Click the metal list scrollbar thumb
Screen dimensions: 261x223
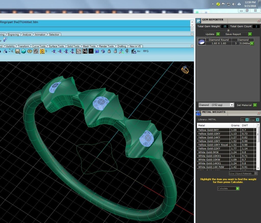click(258, 134)
